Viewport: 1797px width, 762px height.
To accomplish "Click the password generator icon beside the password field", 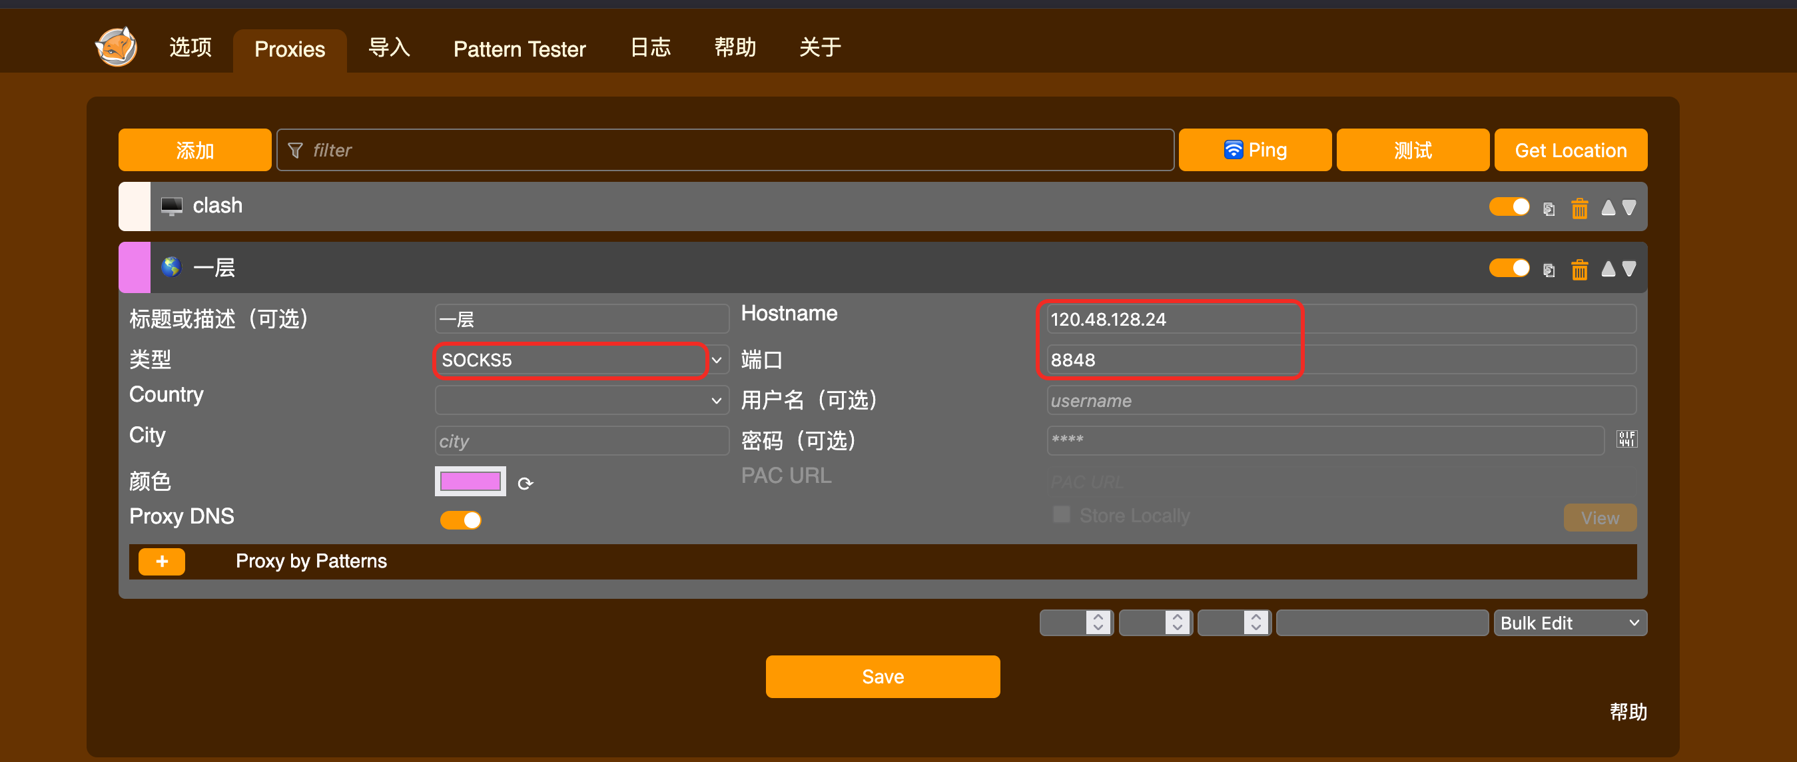I will coord(1626,439).
